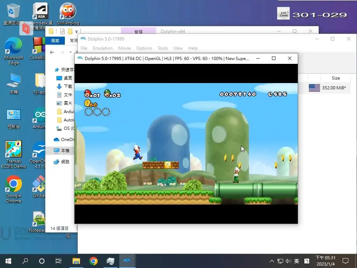Select 本機 in Explorer sidebar

click(x=61, y=151)
